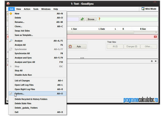
Task: Click the magnifier icon beside Analyze
Action: point(11,41)
